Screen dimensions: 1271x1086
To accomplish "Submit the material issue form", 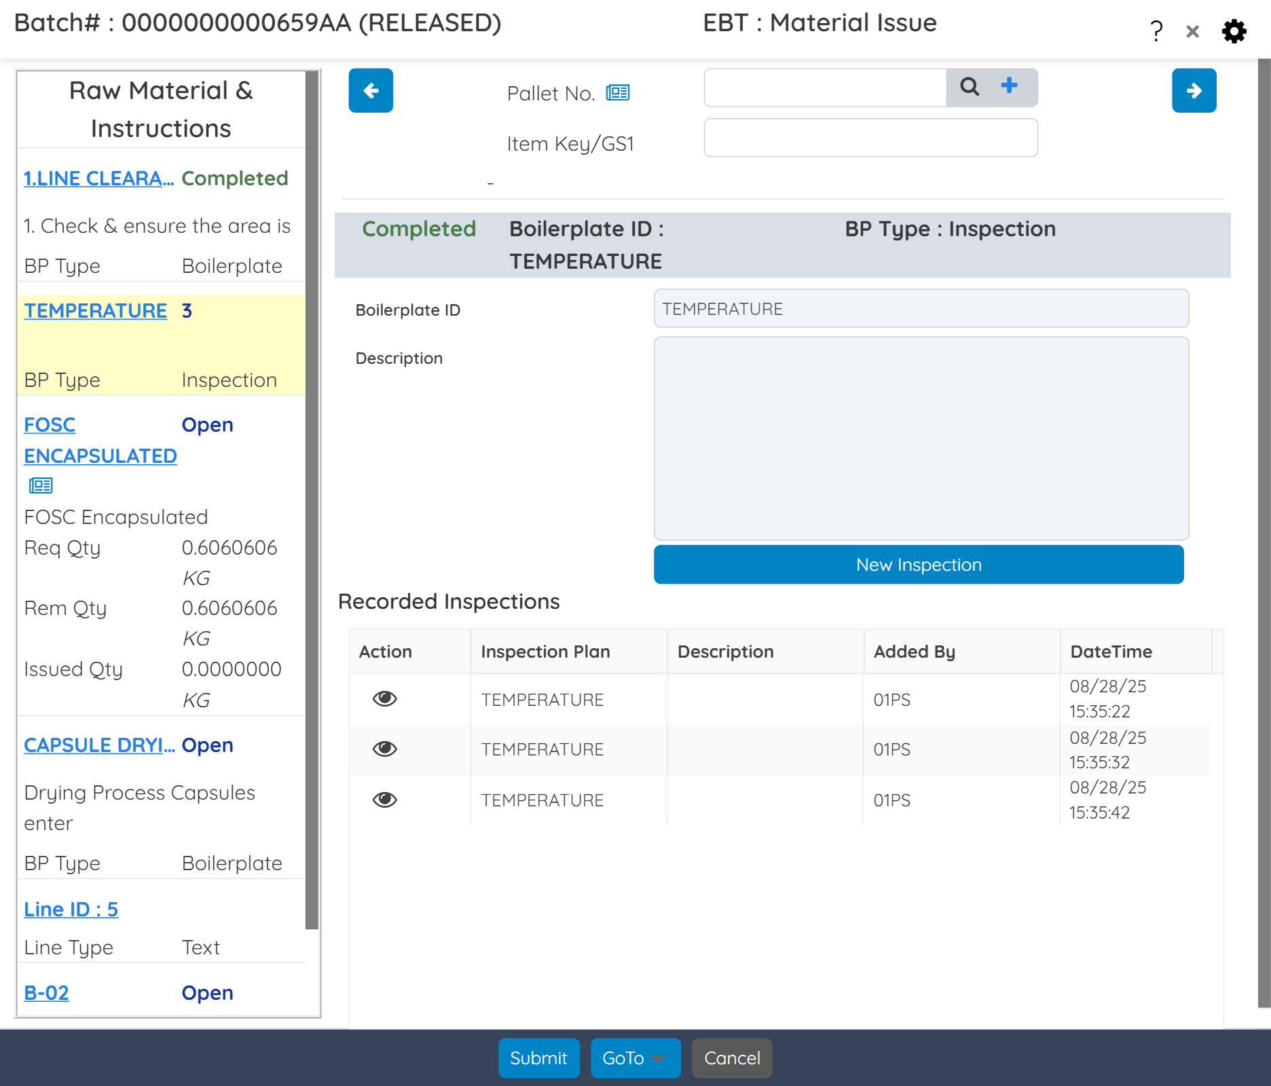I will pos(538,1057).
